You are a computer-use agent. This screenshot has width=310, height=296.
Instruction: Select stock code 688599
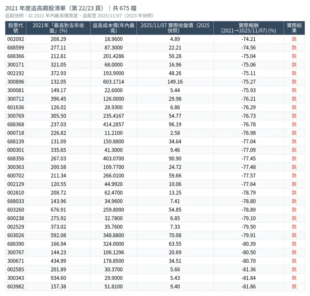pyautogui.click(x=15, y=48)
